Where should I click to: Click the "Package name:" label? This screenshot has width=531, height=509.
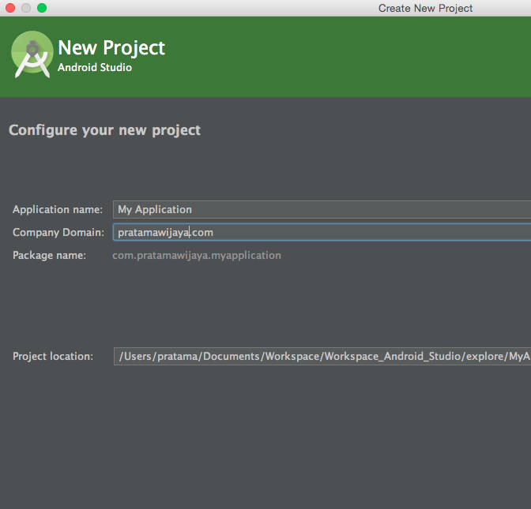[49, 255]
